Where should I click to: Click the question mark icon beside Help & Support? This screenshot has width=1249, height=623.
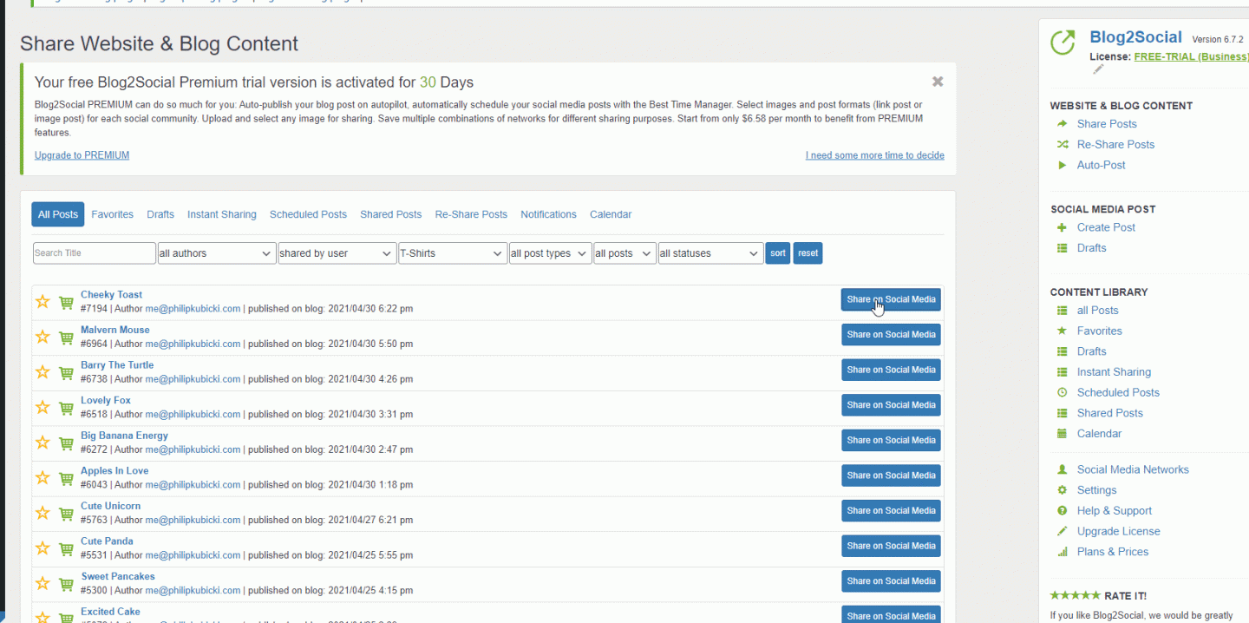tap(1062, 511)
